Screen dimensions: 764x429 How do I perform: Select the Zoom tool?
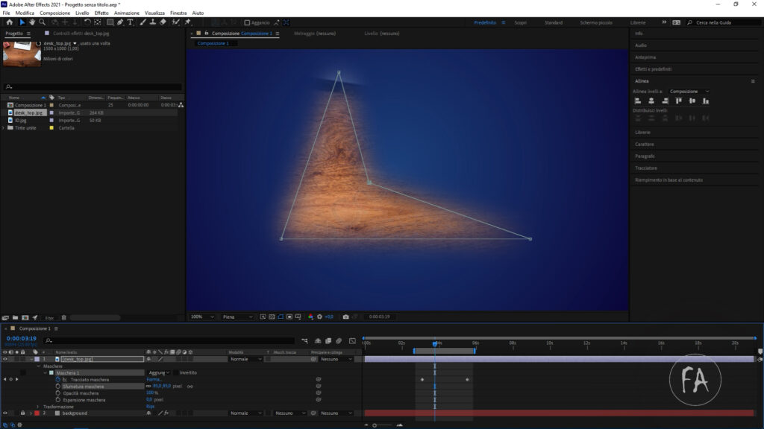click(x=42, y=22)
